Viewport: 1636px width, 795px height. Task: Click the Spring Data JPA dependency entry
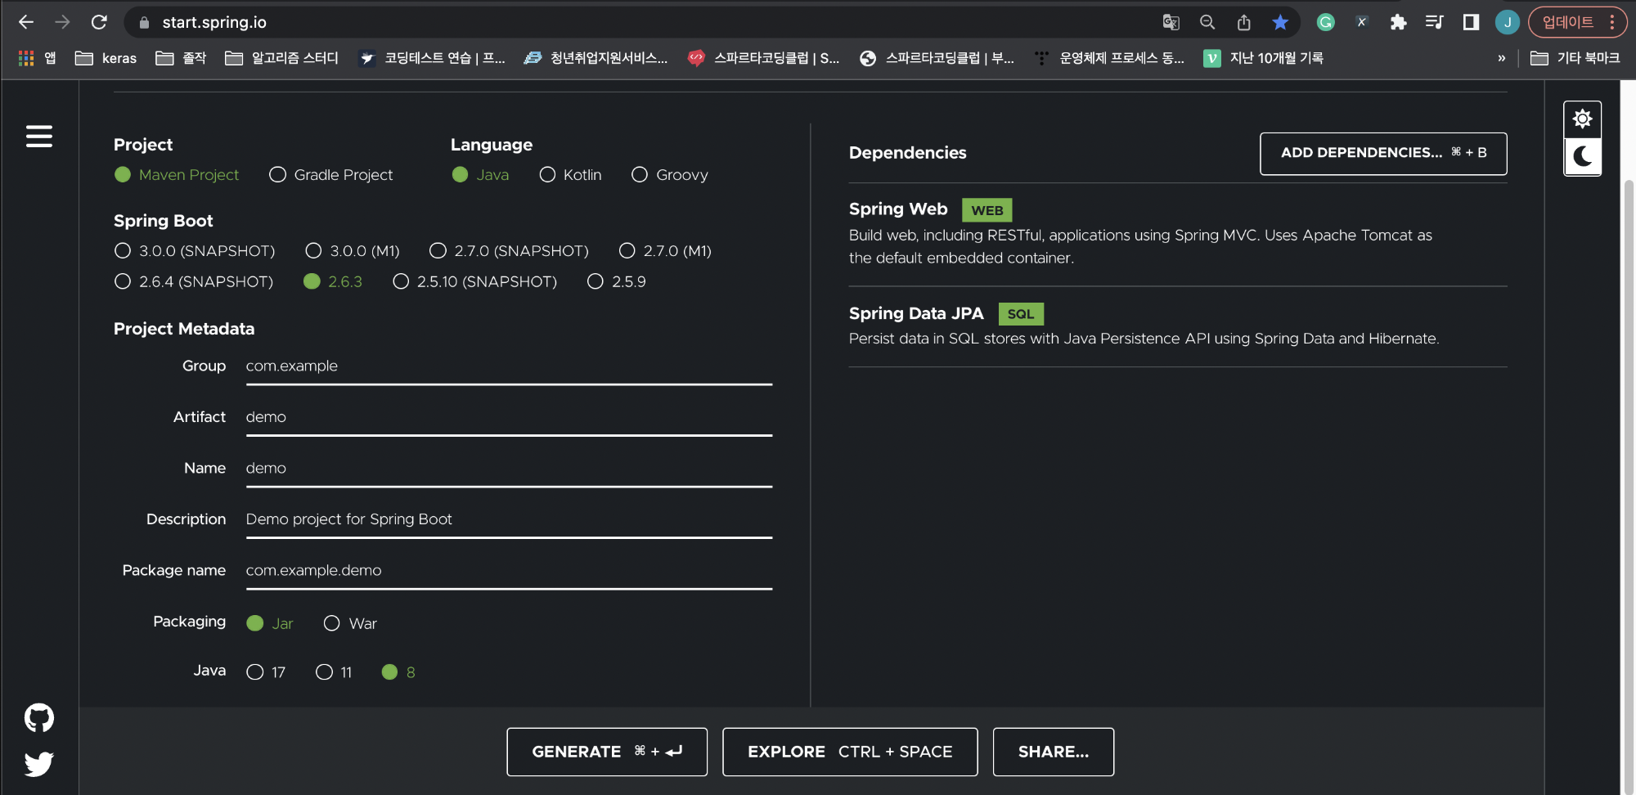point(1178,326)
